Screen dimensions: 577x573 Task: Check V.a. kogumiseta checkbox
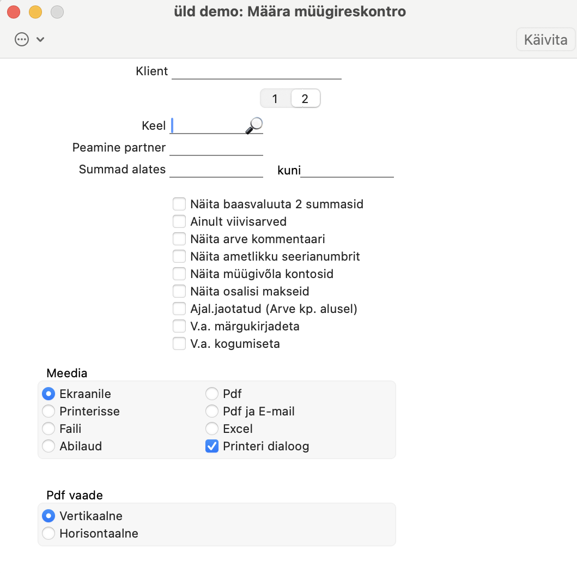(x=179, y=343)
